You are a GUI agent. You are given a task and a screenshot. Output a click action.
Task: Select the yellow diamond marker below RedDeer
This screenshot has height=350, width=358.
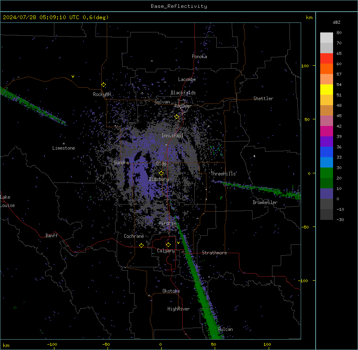177,117
